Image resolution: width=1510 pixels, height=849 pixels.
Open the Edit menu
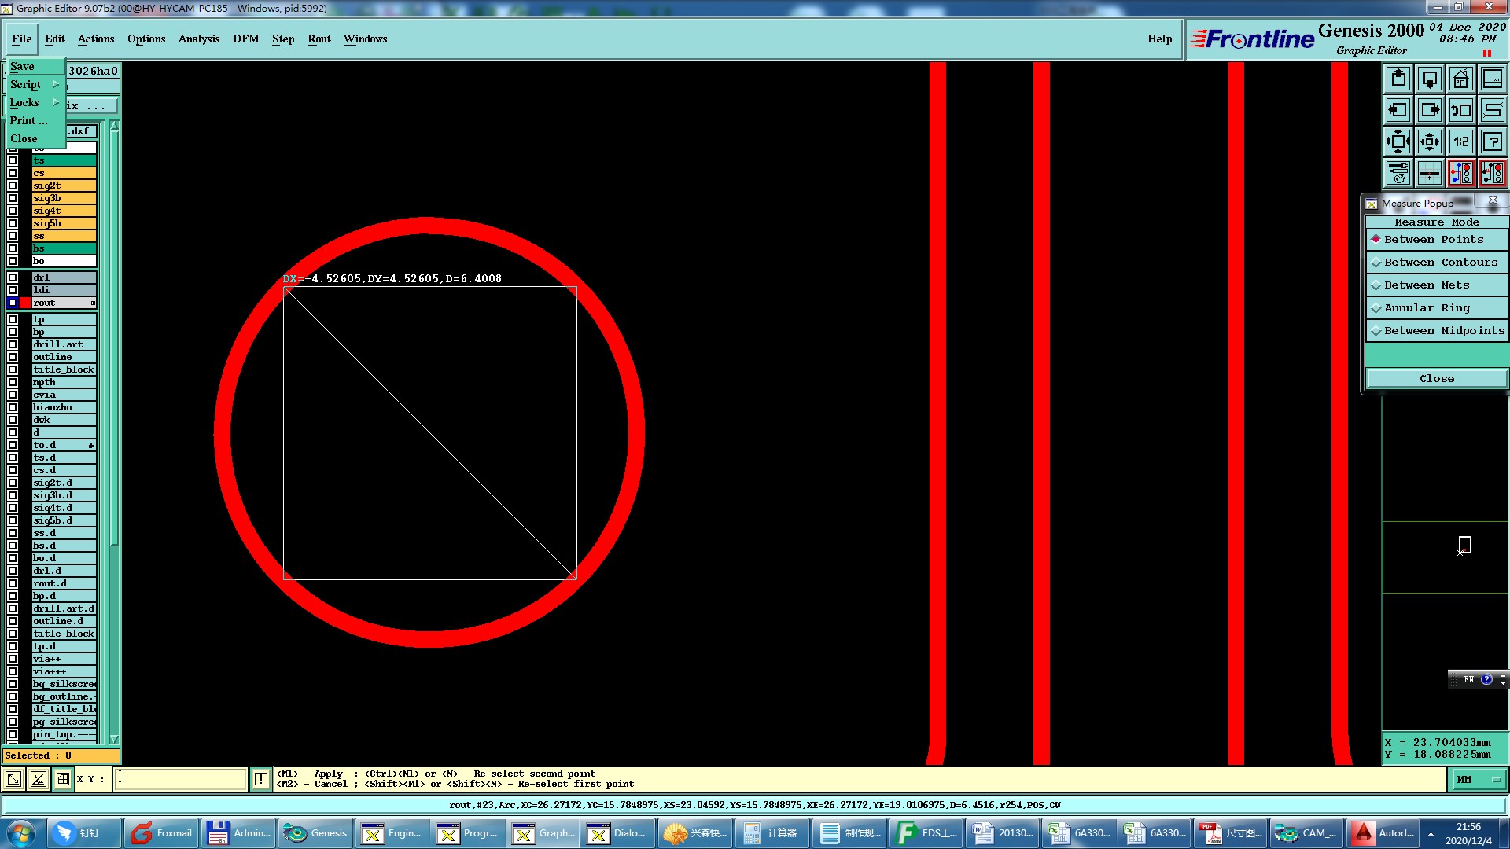click(x=55, y=39)
